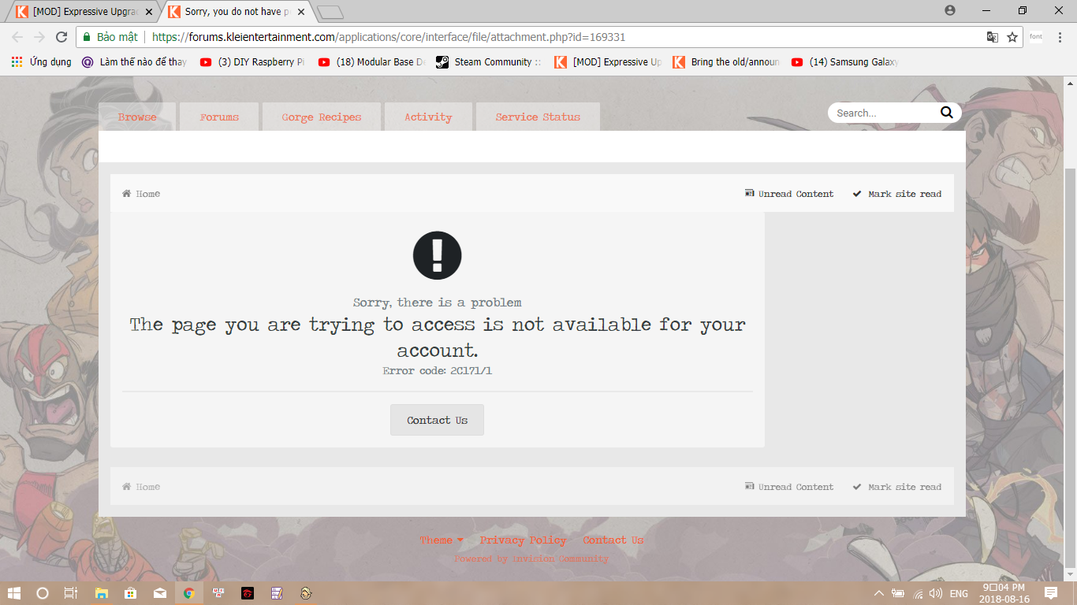Bookmark this page with the star icon

click(x=1012, y=37)
